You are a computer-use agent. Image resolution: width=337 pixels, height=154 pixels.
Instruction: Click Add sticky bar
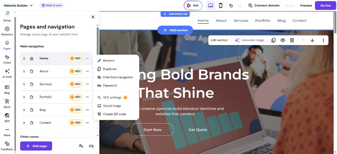[175, 14]
